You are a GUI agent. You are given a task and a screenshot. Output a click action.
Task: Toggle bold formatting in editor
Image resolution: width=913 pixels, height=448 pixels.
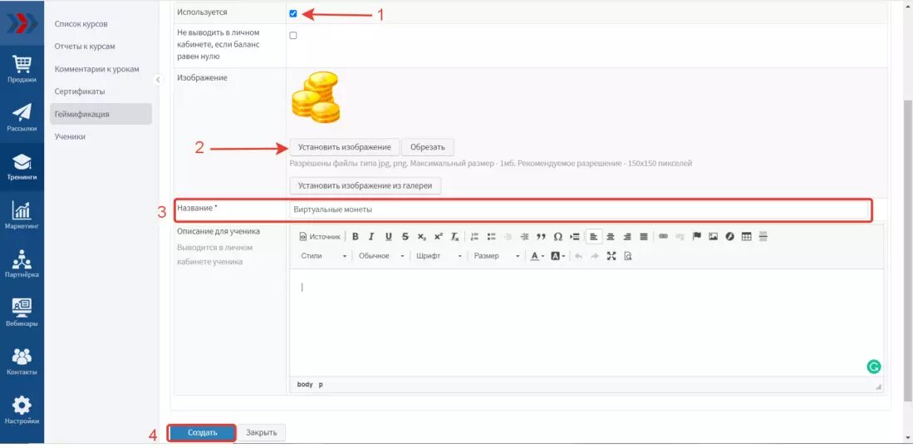click(356, 237)
